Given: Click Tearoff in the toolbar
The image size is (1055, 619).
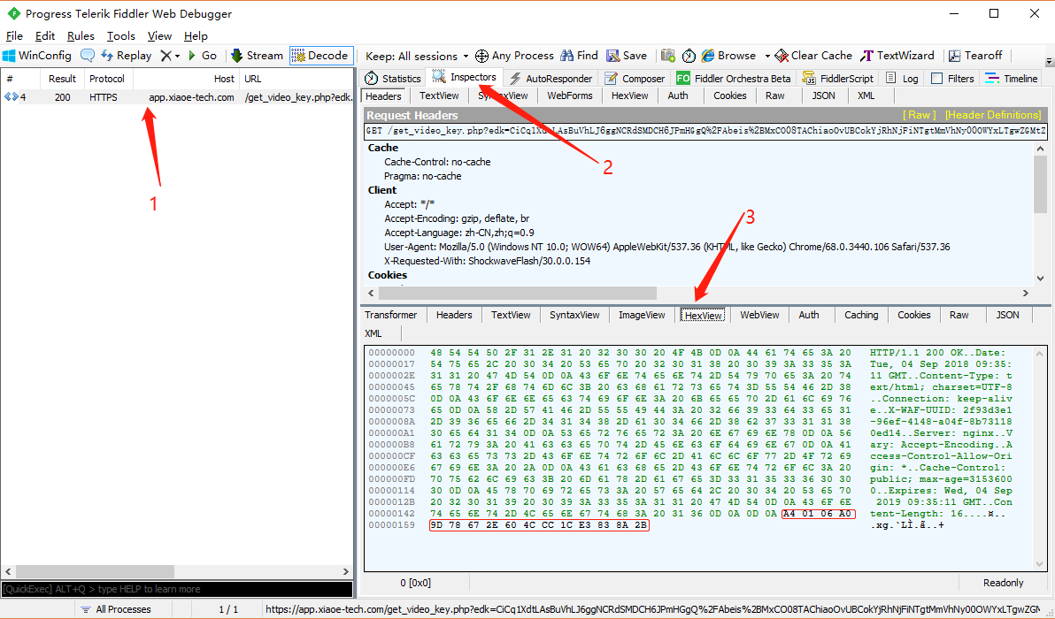Looking at the screenshot, I should click(975, 56).
